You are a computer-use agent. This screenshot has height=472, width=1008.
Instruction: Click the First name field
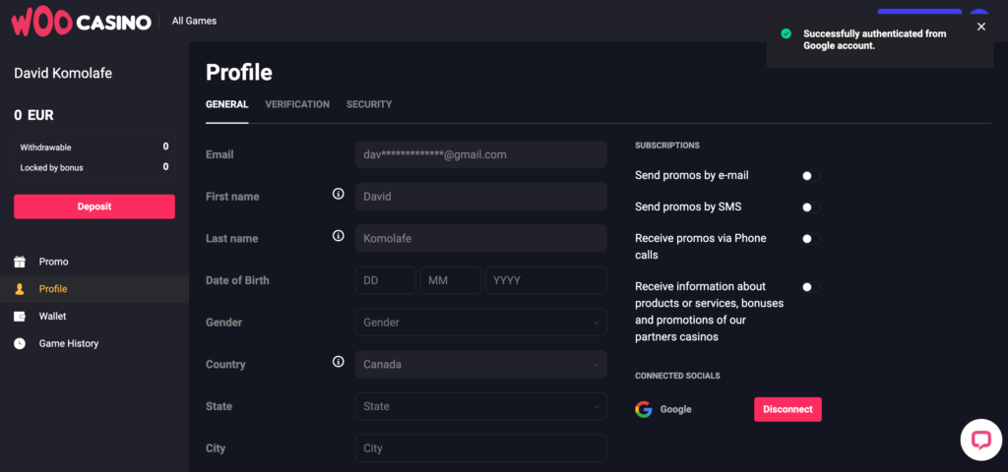pyautogui.click(x=480, y=197)
